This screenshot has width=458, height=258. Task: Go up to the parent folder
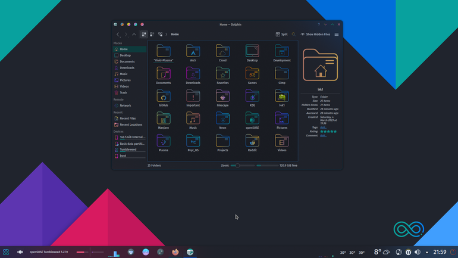(x=134, y=35)
